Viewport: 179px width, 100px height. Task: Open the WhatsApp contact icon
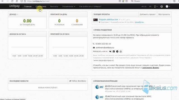click(x=121, y=51)
